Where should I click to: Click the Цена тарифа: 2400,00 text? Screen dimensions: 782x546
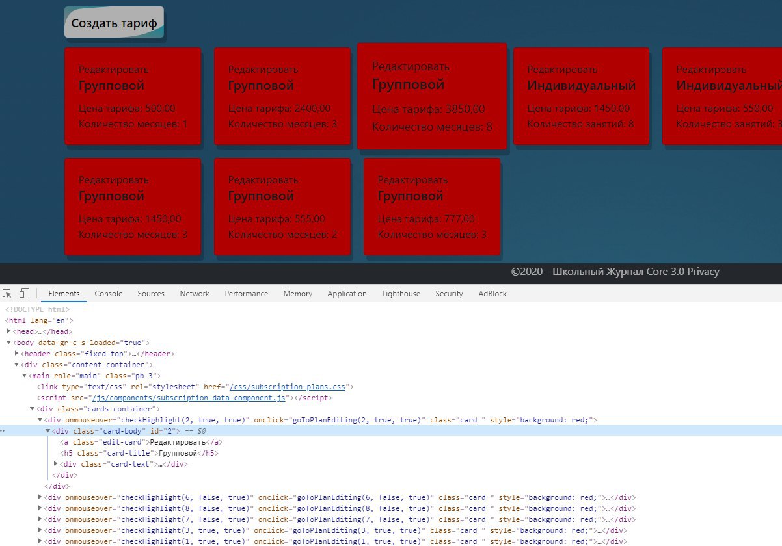point(279,109)
